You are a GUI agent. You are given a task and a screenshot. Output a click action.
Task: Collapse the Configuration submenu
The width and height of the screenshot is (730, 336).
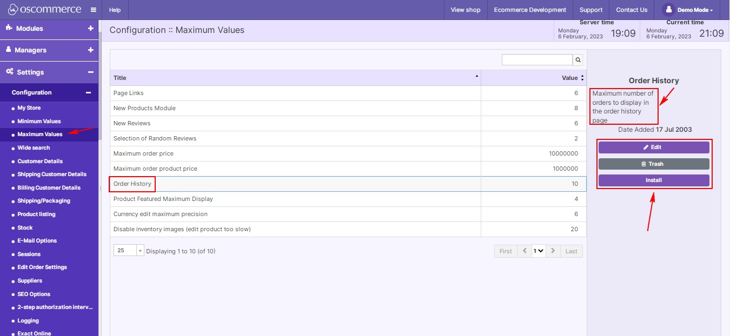click(88, 92)
